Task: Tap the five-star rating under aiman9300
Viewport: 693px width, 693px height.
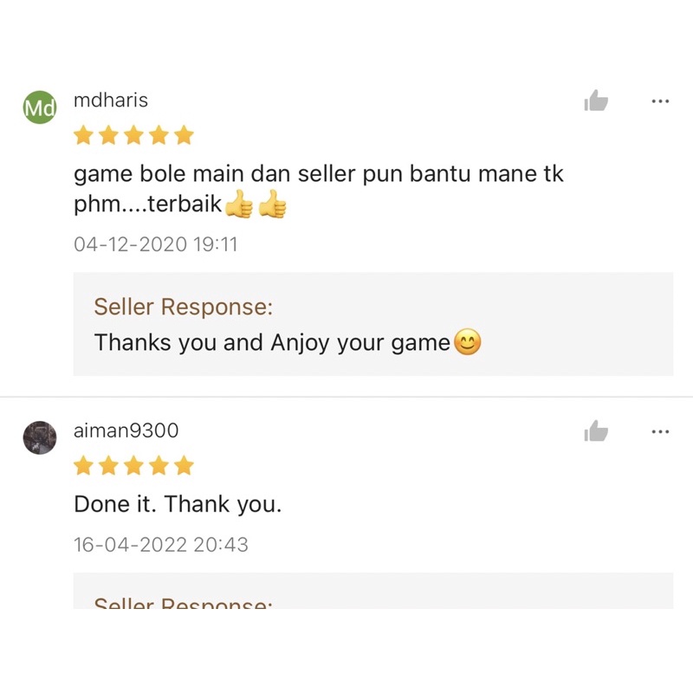Action: 133,465
